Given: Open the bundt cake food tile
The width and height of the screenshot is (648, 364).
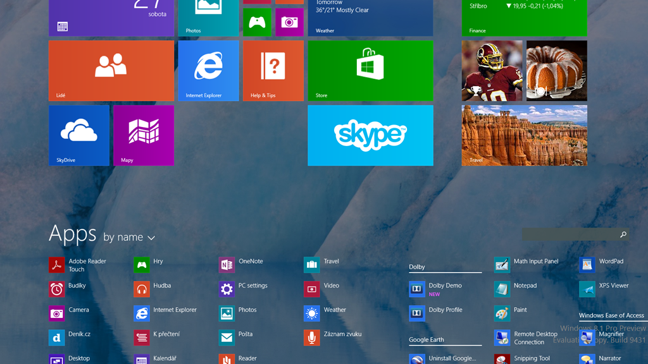Looking at the screenshot, I should 556,70.
